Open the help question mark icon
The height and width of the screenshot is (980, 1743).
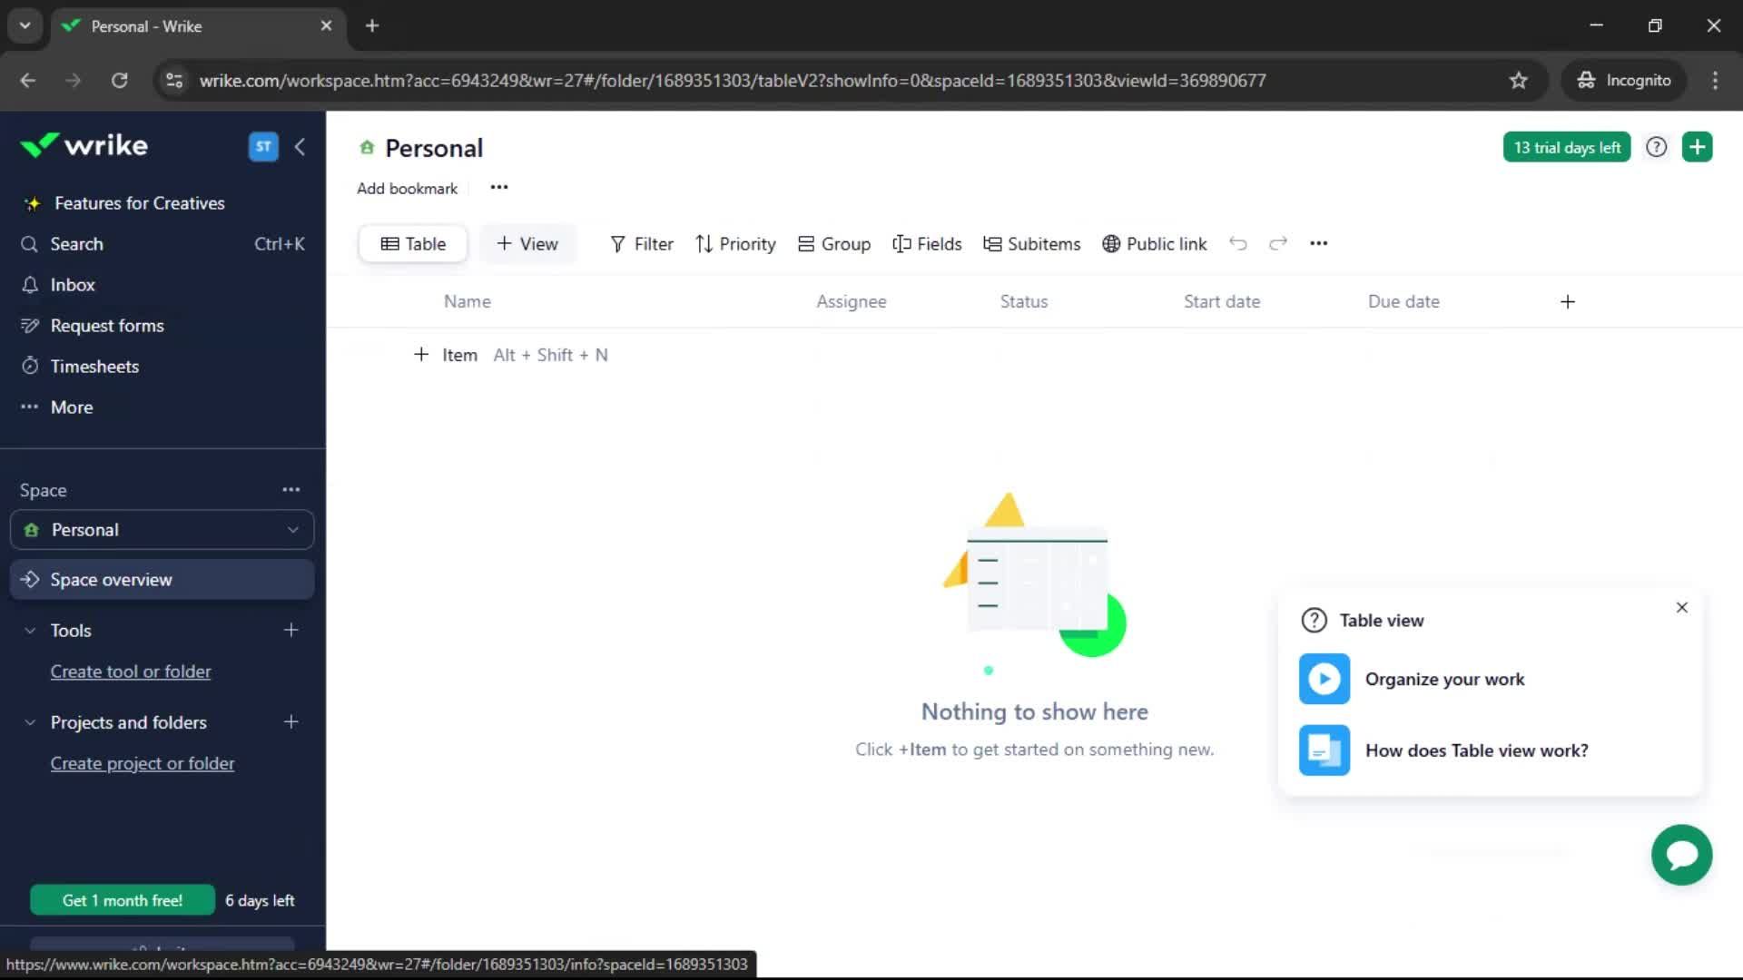(1657, 147)
